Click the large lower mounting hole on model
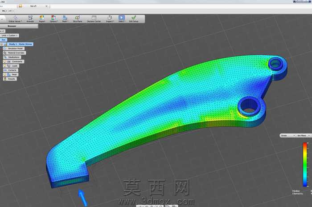312x207 pixels. [x=249, y=106]
